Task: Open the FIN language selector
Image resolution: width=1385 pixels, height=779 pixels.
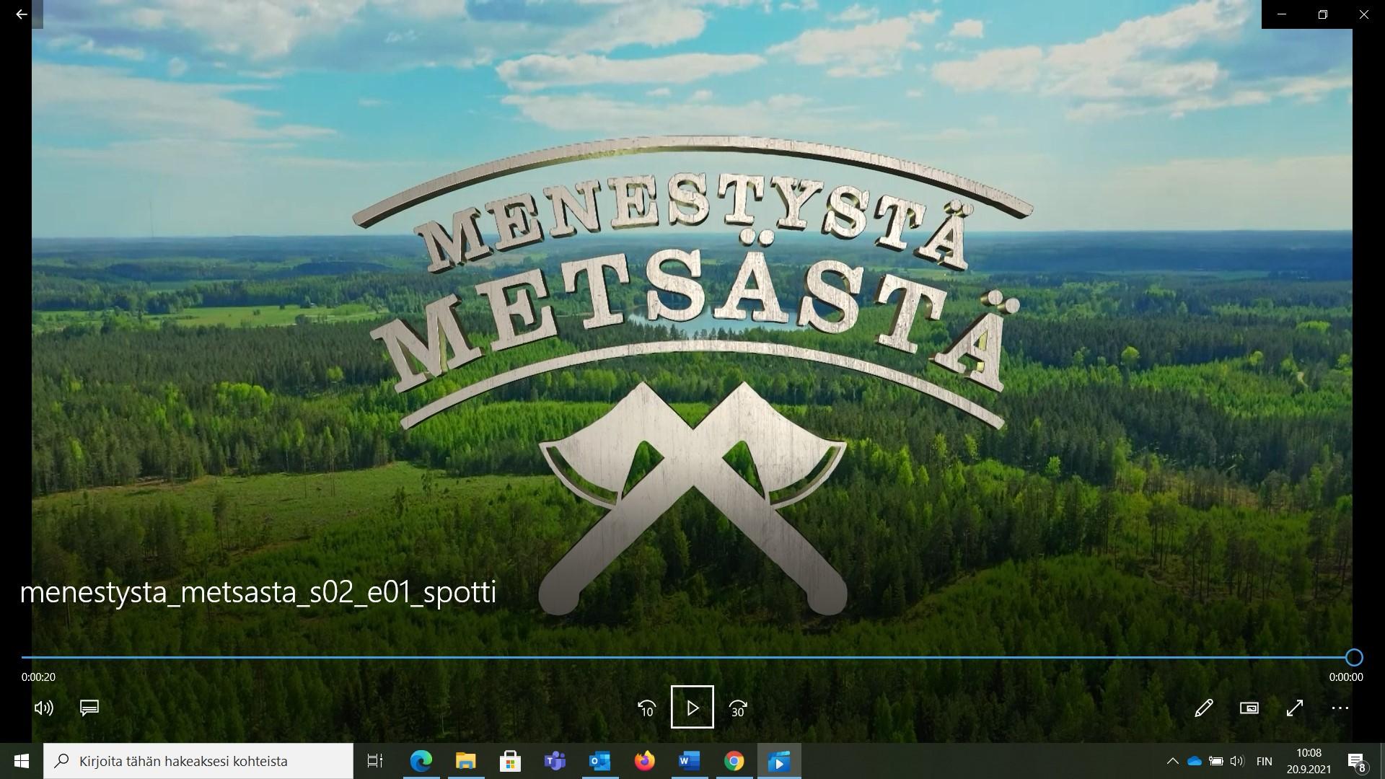Action: [1264, 761]
